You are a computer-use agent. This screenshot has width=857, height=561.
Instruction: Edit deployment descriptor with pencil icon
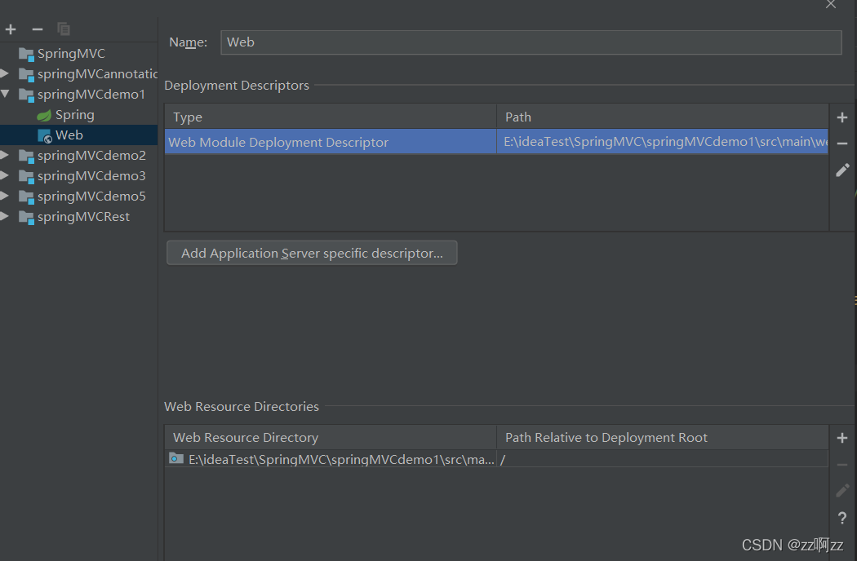point(842,170)
